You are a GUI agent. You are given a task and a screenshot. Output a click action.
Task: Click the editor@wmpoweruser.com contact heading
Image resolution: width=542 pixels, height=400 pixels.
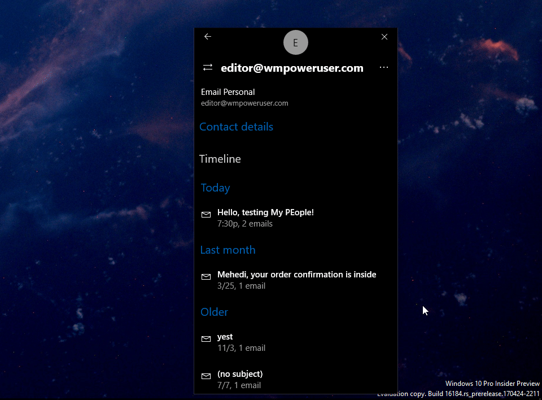[292, 68]
